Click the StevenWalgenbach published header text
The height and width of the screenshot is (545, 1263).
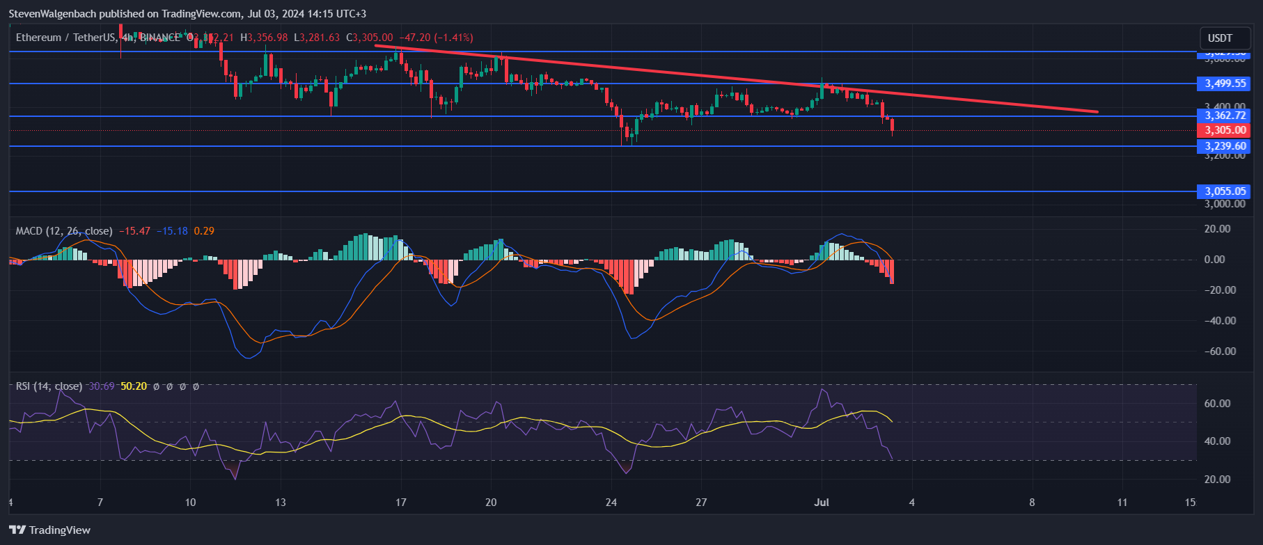click(187, 14)
